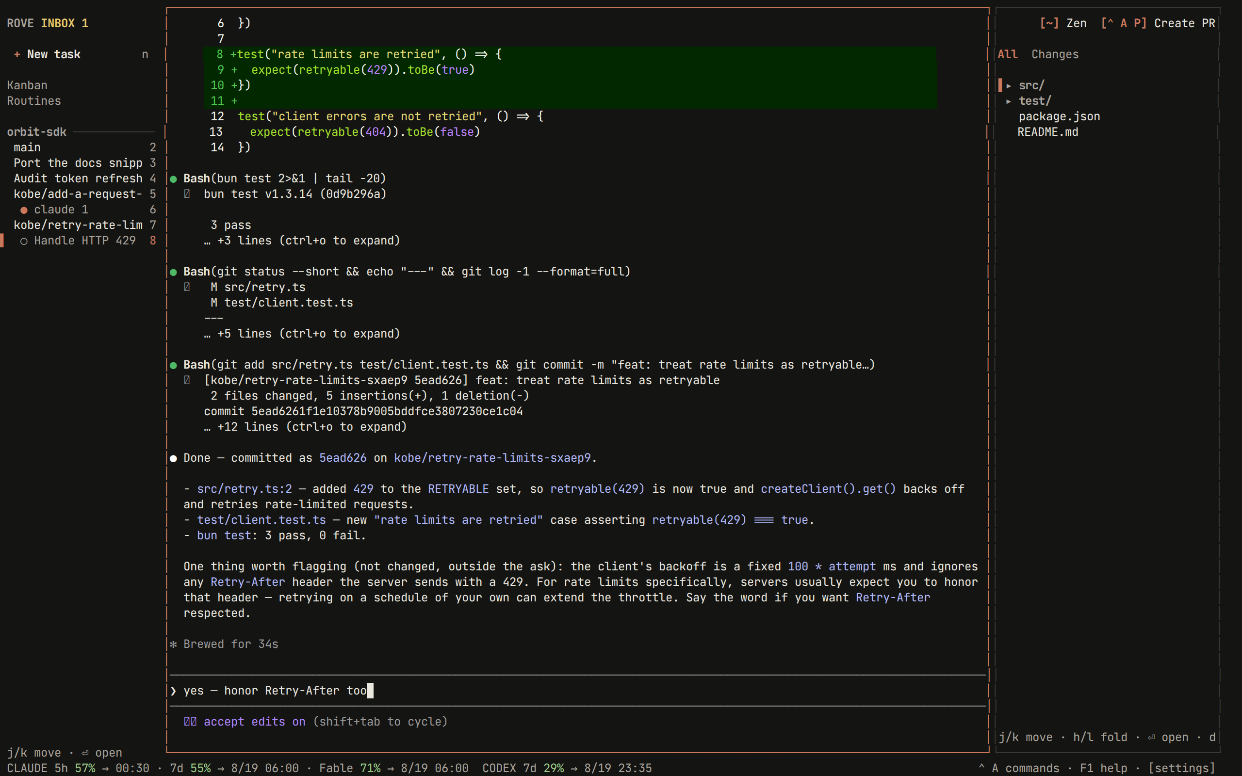Click Create PR

(1158, 23)
